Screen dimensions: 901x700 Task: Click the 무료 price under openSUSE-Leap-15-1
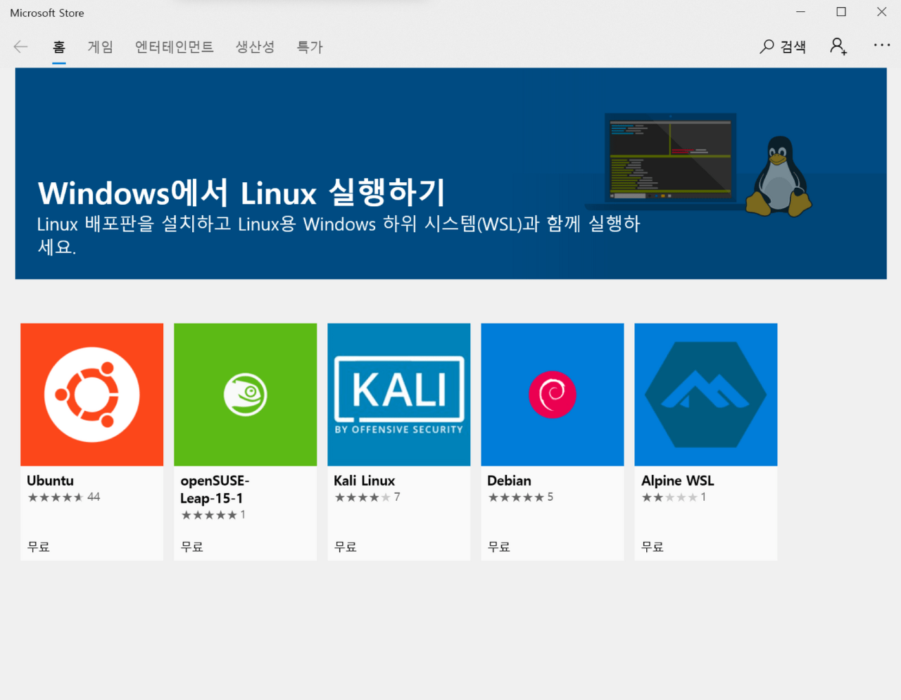pyautogui.click(x=192, y=547)
